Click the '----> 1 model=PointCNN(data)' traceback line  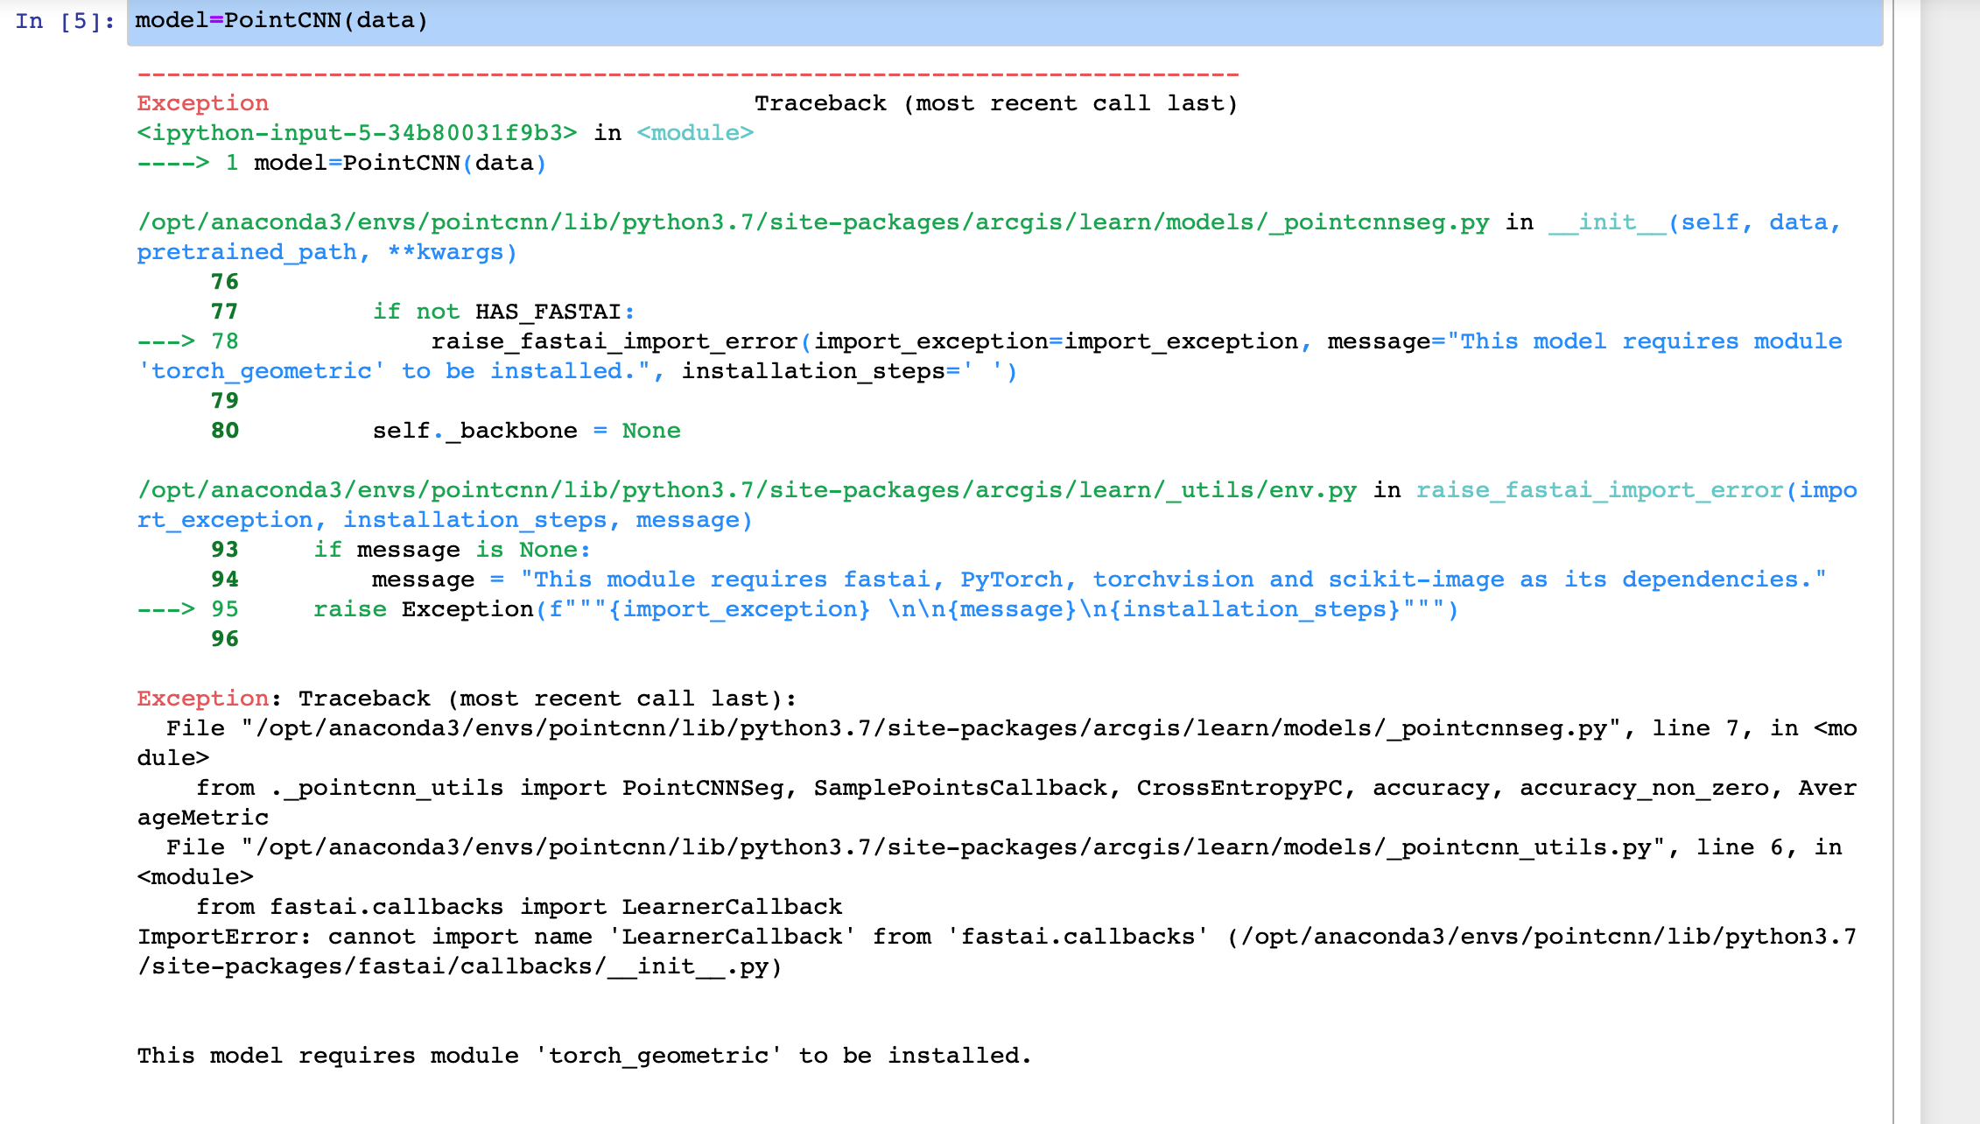(x=341, y=163)
